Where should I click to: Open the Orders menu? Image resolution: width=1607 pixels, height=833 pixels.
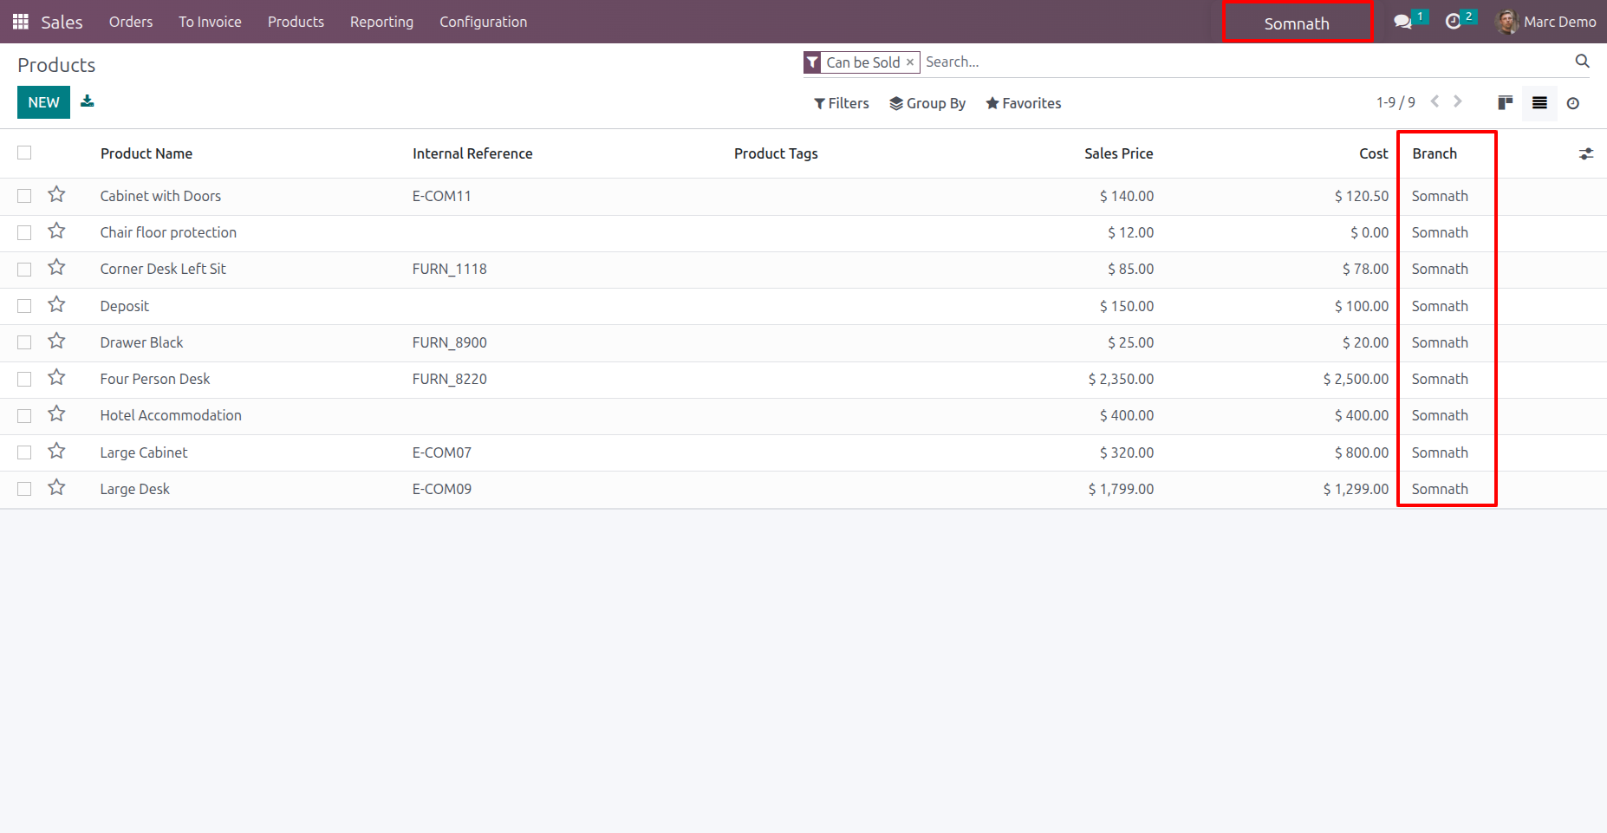pyautogui.click(x=131, y=22)
